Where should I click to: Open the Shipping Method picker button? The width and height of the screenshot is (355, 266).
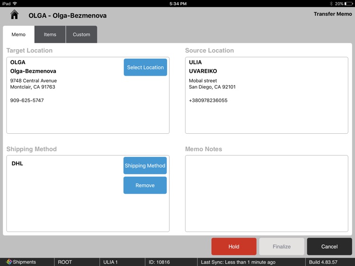point(145,165)
